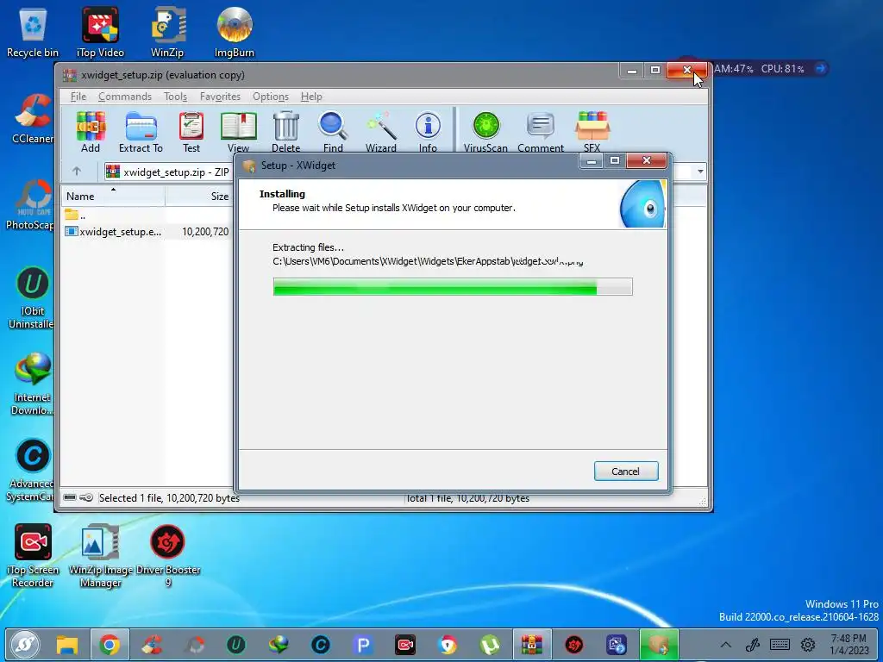Click the file size 10,200,720 cell
The image size is (883, 662).
205,231
